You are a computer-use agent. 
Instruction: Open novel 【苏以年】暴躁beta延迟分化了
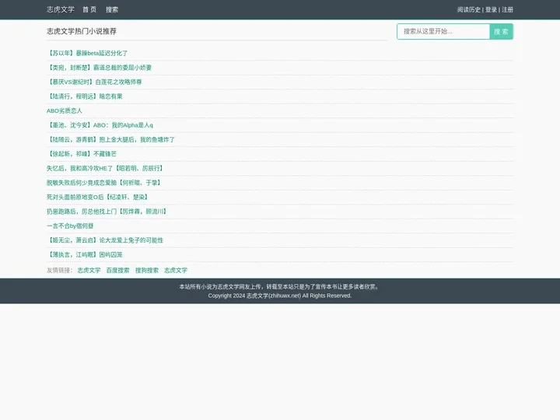pyautogui.click(x=87, y=53)
